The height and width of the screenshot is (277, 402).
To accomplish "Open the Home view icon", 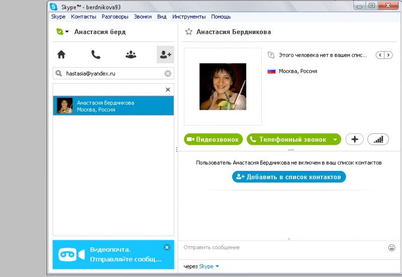I will coord(61,54).
